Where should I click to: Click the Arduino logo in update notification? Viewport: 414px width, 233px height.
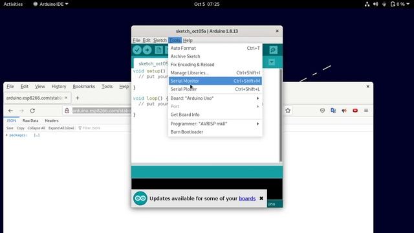(x=140, y=198)
